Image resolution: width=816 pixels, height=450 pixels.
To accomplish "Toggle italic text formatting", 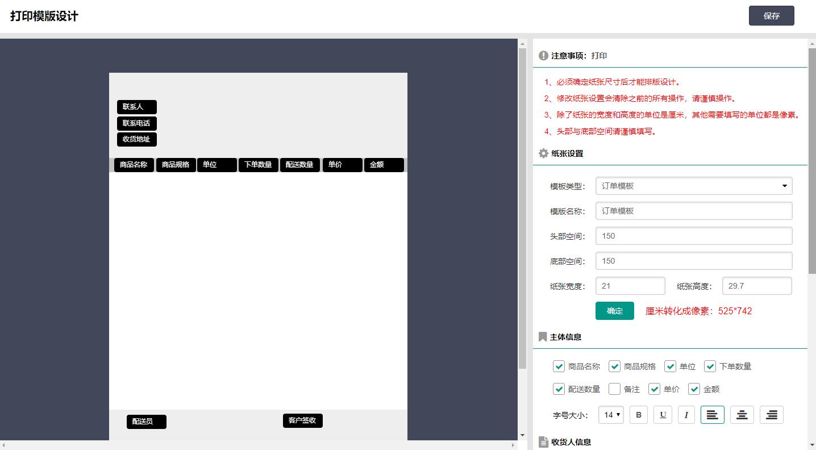I will [x=686, y=415].
